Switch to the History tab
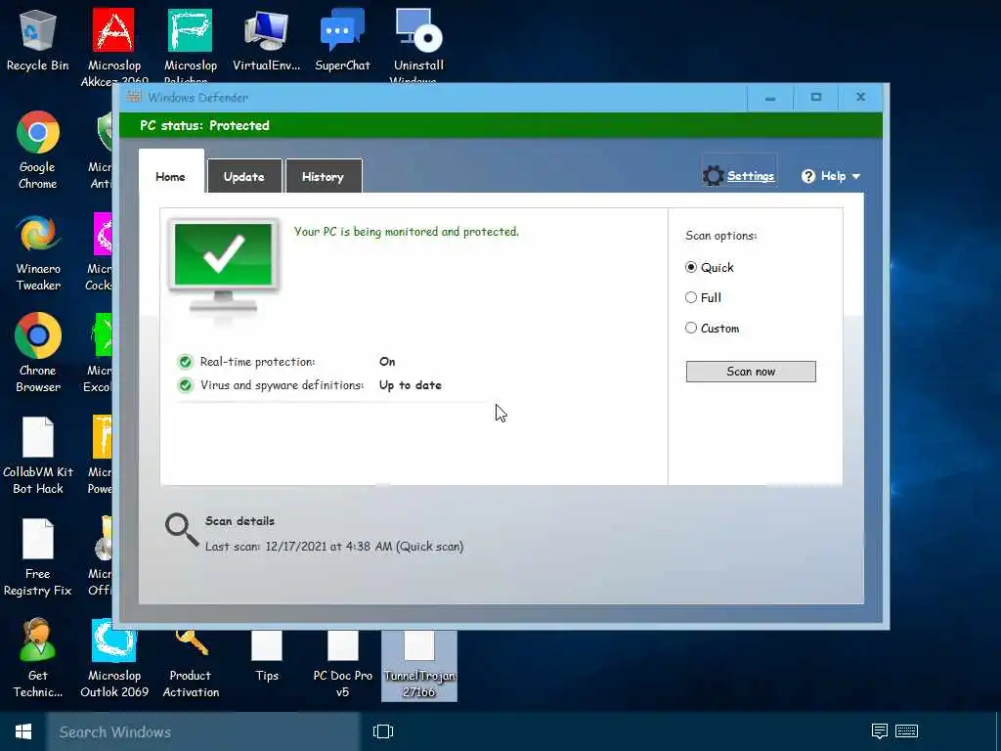This screenshot has width=1001, height=751. point(323,176)
